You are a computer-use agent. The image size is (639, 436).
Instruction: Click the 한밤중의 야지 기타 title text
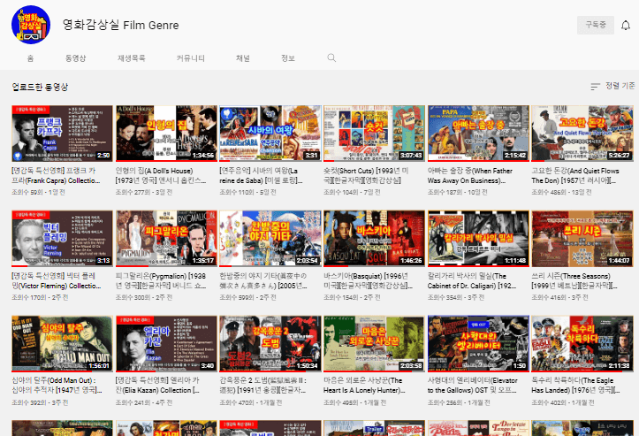[x=263, y=281]
